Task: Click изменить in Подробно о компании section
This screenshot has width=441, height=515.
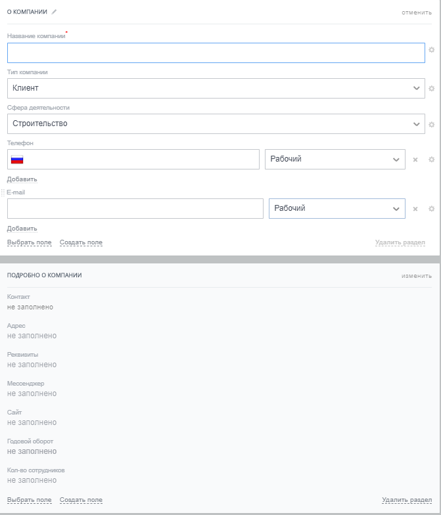Action: click(x=417, y=275)
